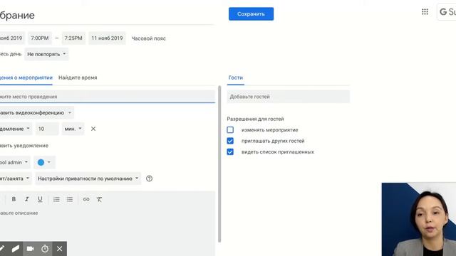This screenshot has height=256, width=456.
Task: Click the Добавьте гостей guest field
Action: click(288, 97)
